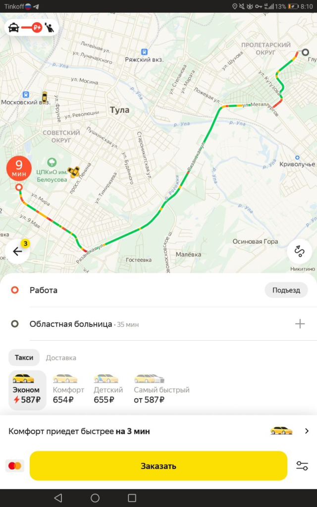Tap the back arrow button
Viewport: 317px width, 507px height.
coord(17,251)
